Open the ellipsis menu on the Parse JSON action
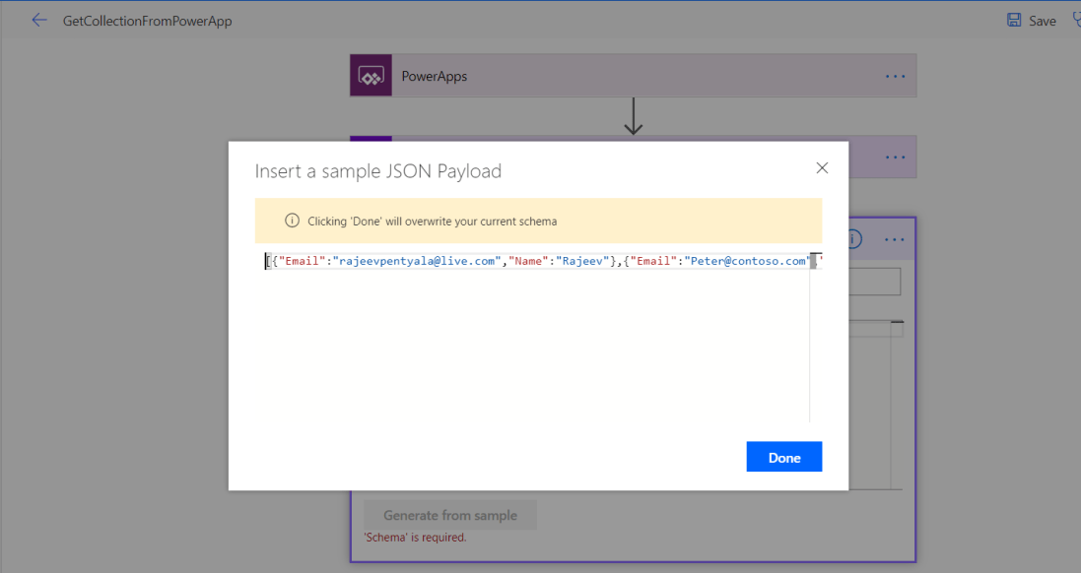This screenshot has height=573, width=1081. coord(895,238)
